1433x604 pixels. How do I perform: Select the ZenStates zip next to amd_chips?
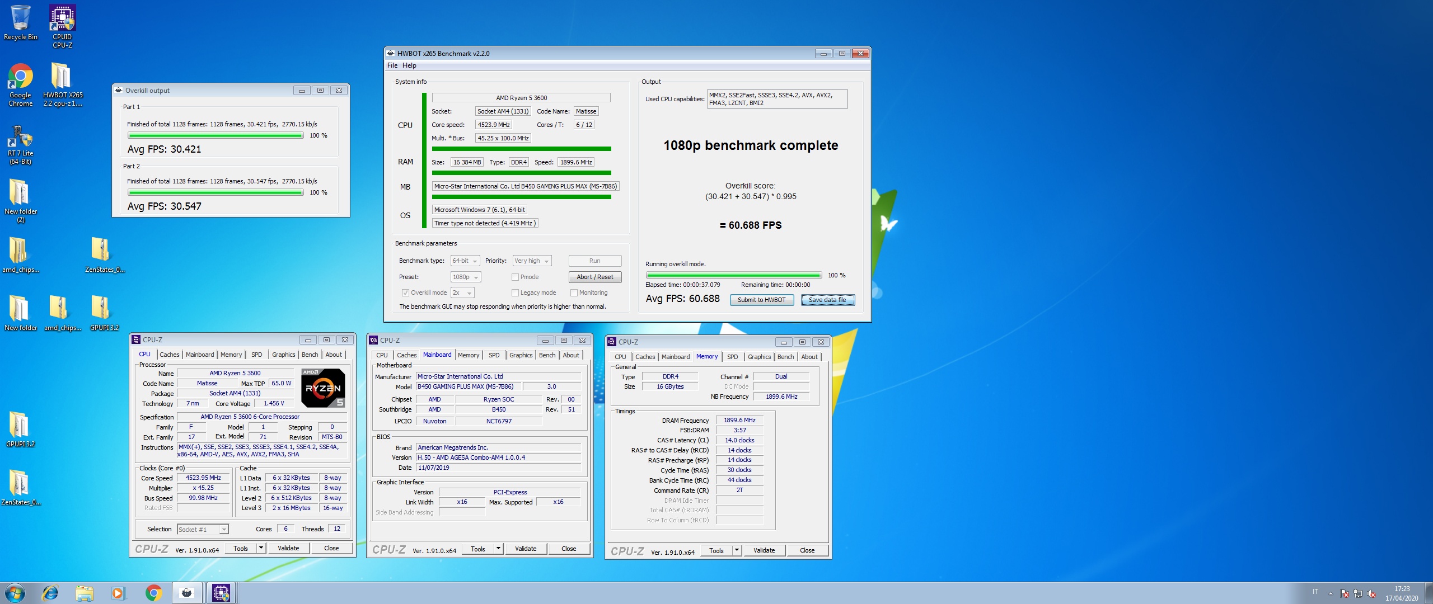[x=104, y=254]
